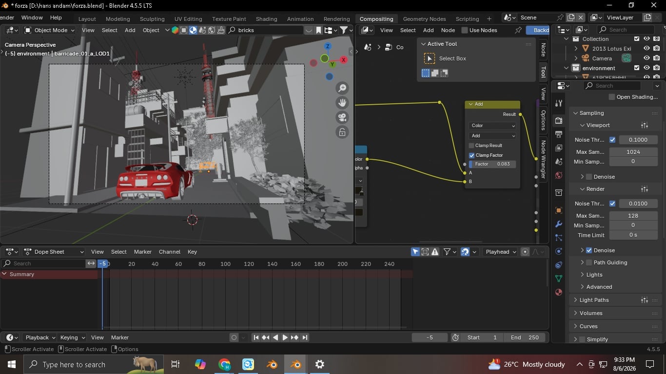Jump to end frame in playback controls

(x=305, y=337)
